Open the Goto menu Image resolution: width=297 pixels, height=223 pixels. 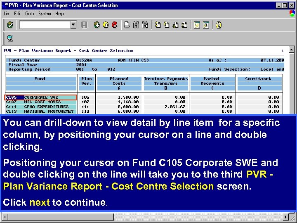[x=29, y=14]
